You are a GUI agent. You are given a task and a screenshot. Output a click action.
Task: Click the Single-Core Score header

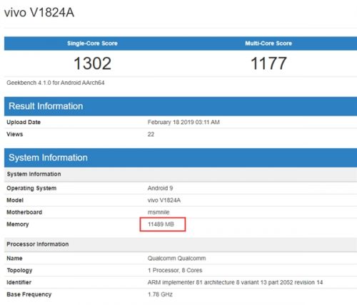click(92, 43)
